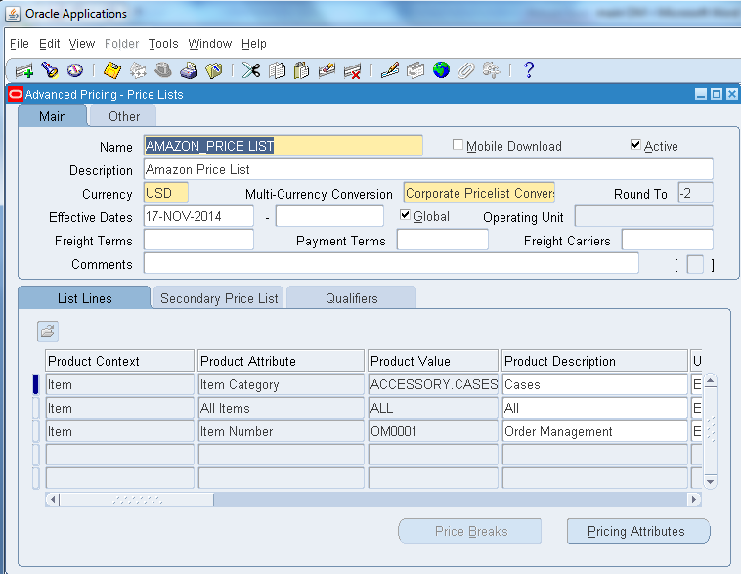
Task: Click the scroll right arrow under the table
Action: [x=695, y=499]
